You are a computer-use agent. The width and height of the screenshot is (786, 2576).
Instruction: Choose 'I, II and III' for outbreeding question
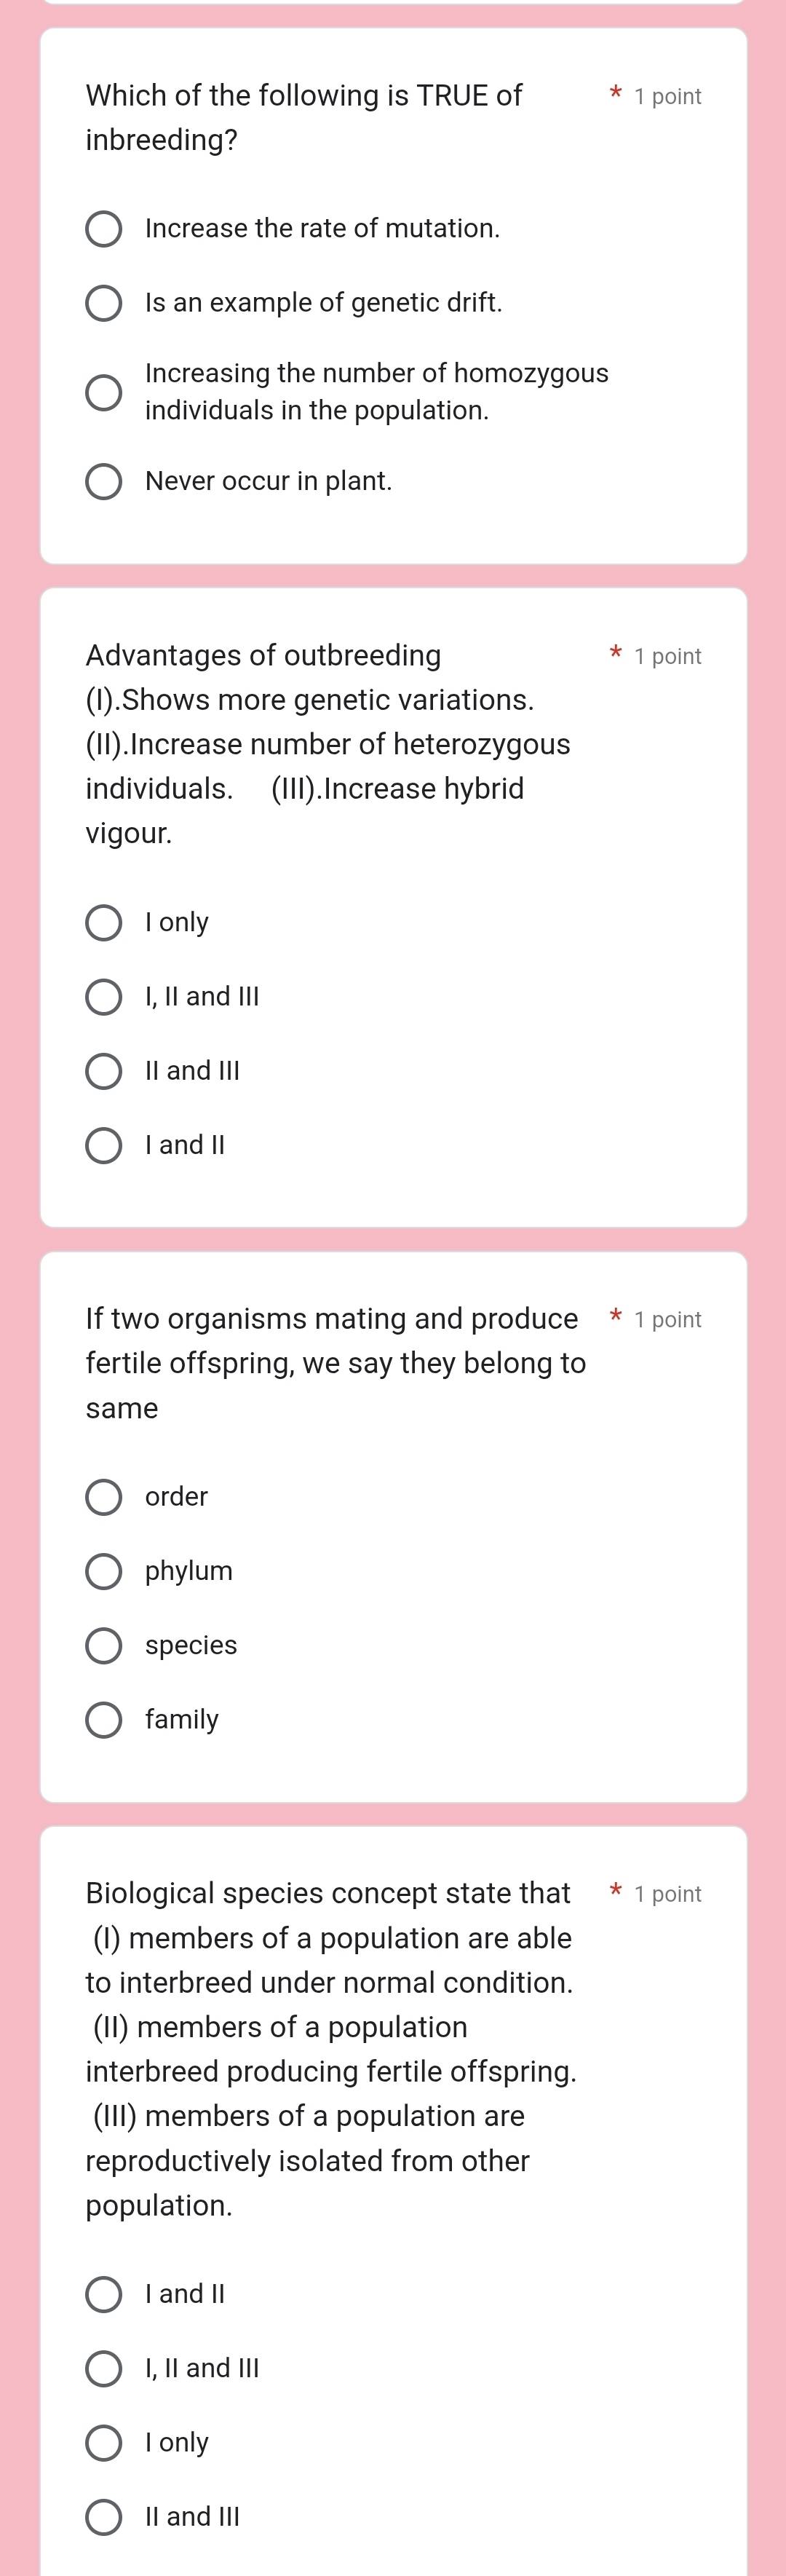[103, 996]
